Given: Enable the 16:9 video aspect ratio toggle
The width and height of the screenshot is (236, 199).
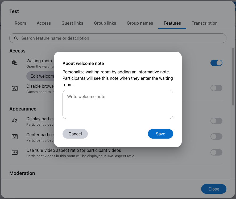Looking at the screenshot, I should tap(216, 152).
